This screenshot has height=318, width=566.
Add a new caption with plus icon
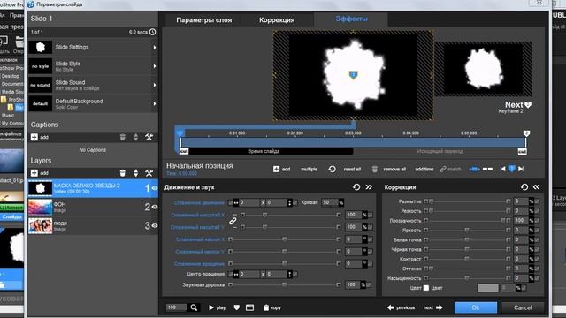(34, 137)
